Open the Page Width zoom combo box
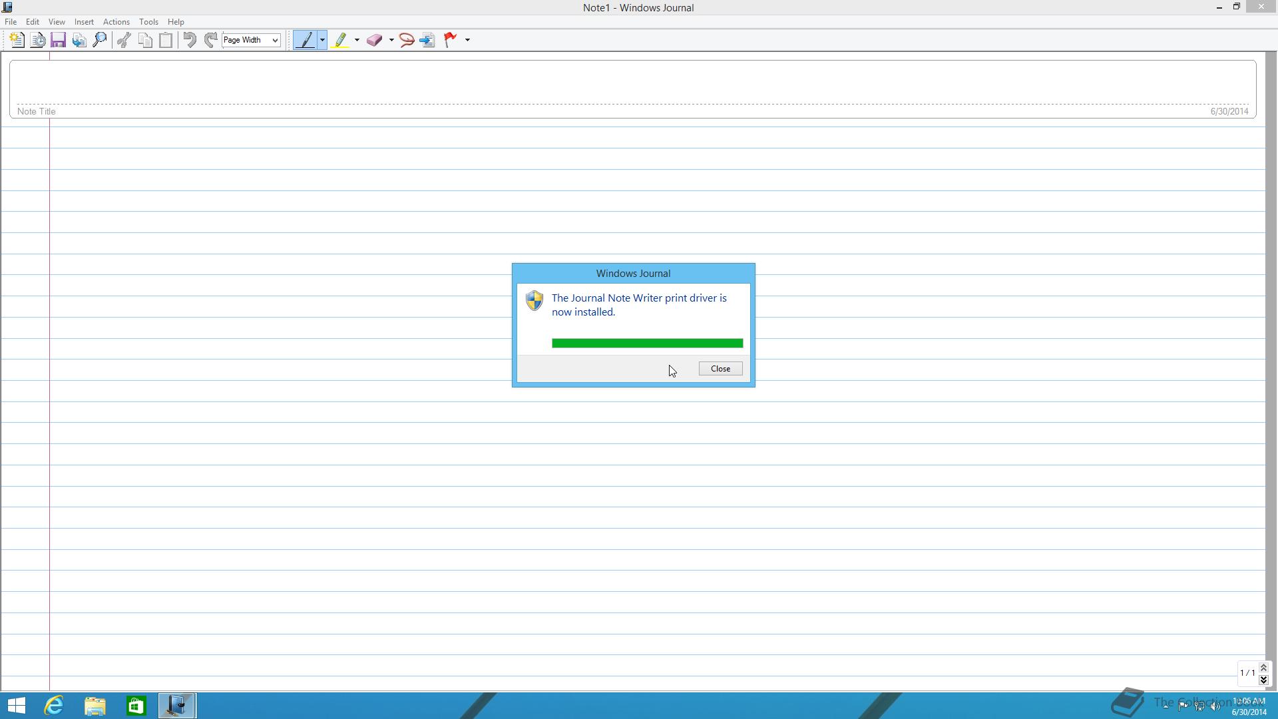 click(x=251, y=40)
